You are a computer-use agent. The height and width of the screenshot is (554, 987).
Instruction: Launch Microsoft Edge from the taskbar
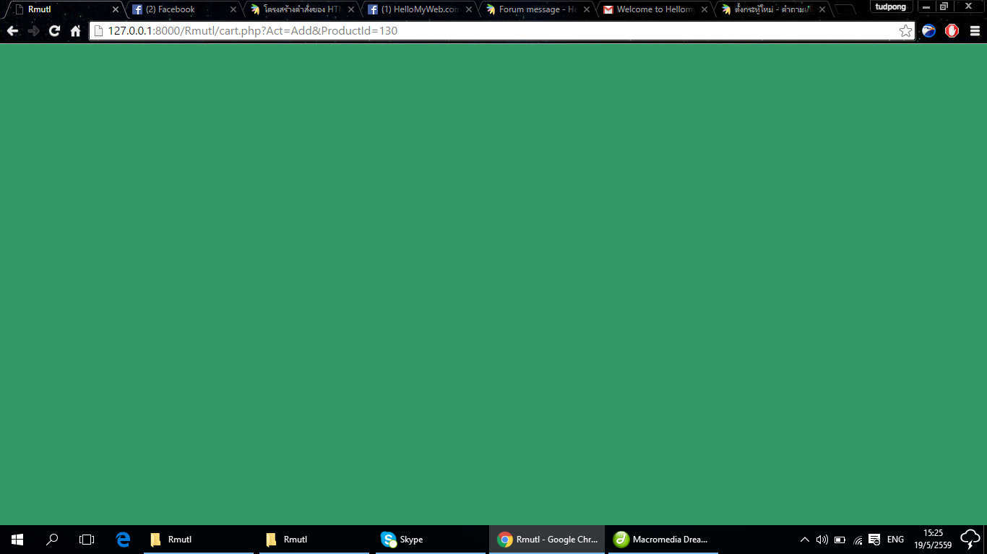coord(123,540)
